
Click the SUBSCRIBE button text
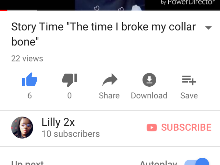[x=186, y=127]
